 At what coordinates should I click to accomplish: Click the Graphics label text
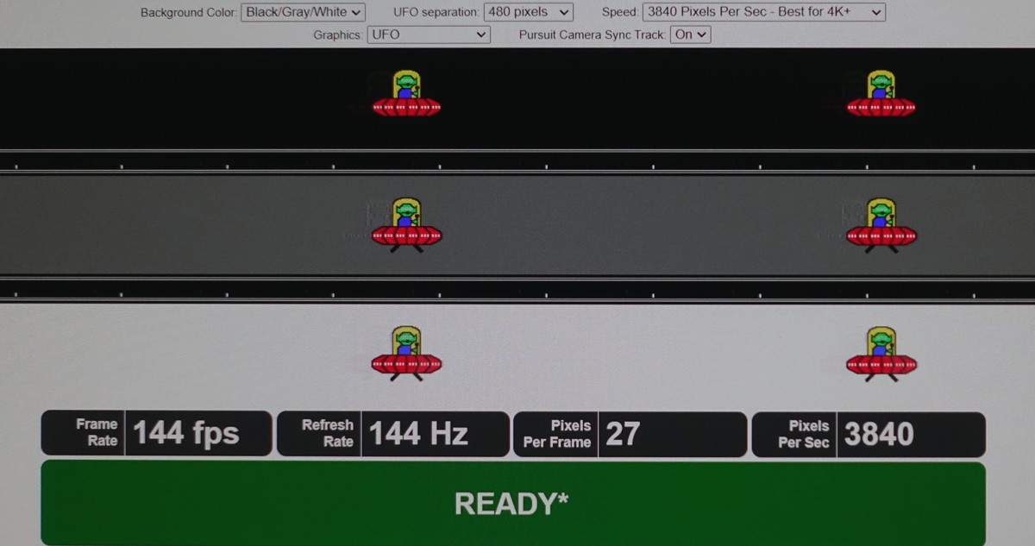click(338, 35)
